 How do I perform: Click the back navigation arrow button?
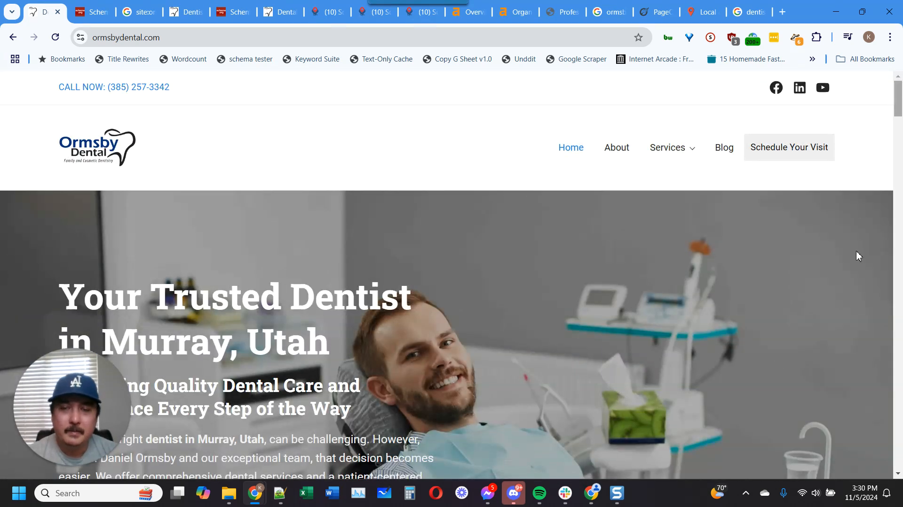[13, 37]
